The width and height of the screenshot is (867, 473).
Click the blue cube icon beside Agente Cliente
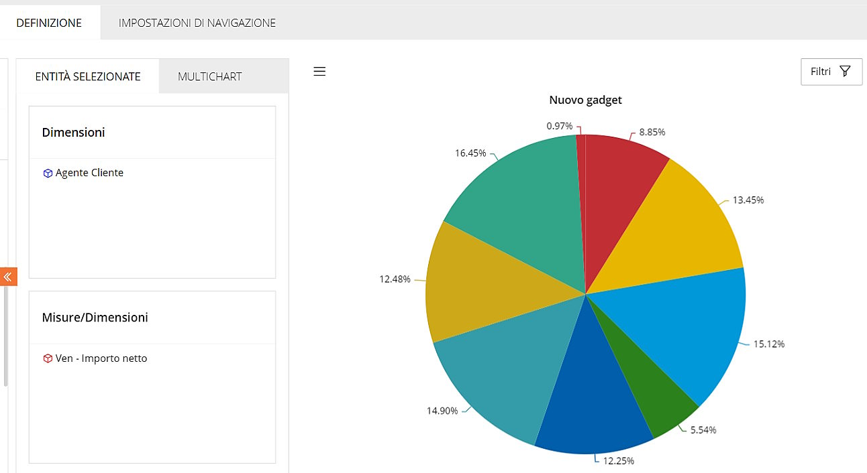point(48,174)
